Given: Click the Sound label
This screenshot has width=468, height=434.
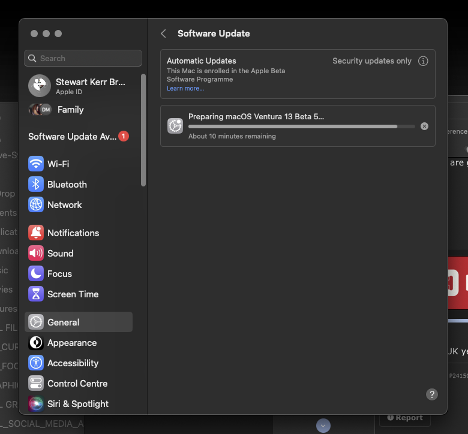Looking at the screenshot, I should coord(60,253).
